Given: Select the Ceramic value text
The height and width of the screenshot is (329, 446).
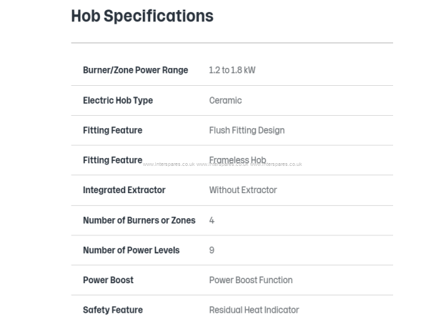Looking at the screenshot, I should click(x=225, y=100).
